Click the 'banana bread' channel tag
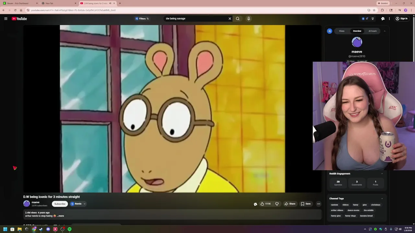The height and width of the screenshot is (233, 415). (x=366, y=216)
